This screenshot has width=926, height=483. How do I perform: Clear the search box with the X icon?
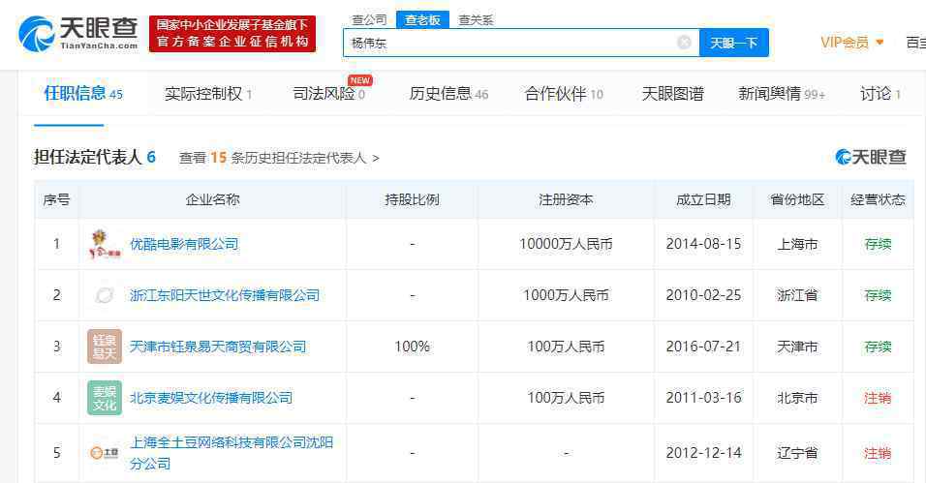(x=684, y=43)
